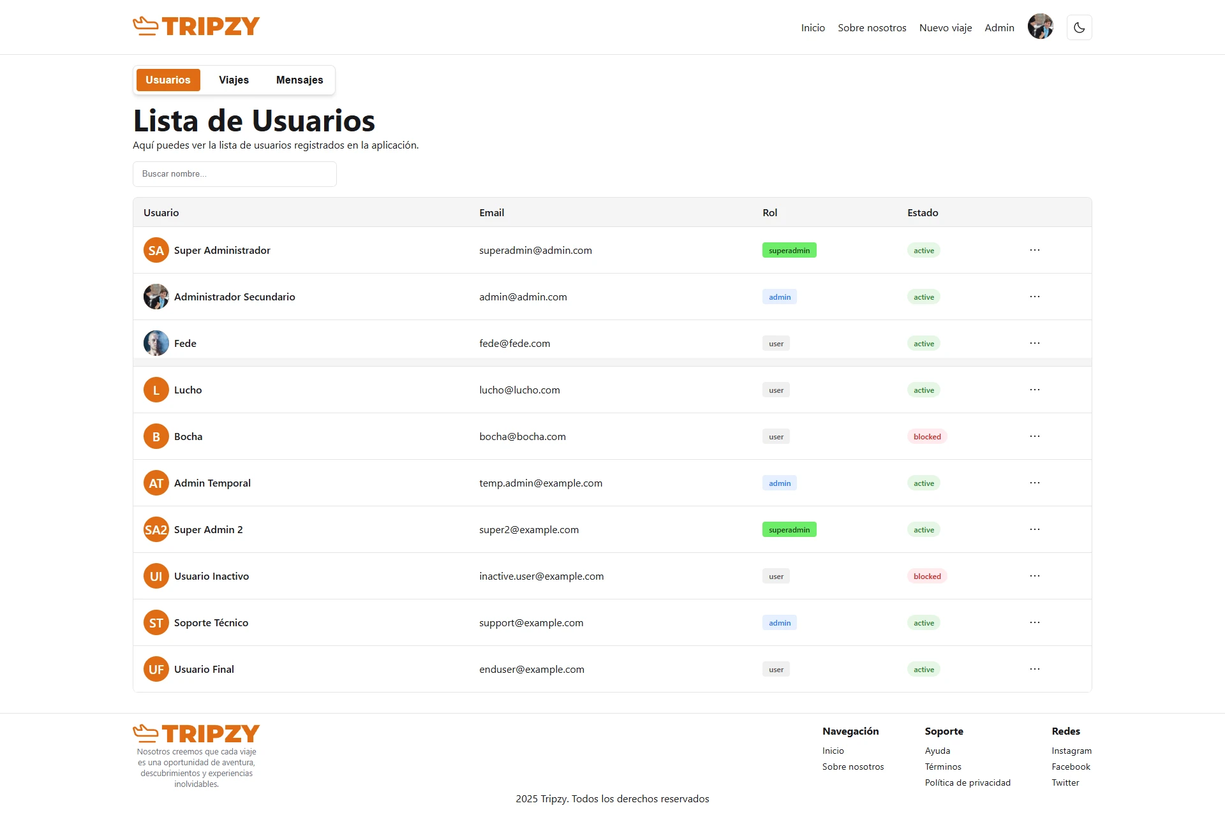The height and width of the screenshot is (815, 1225).
Task: Open row actions for Super Administrador
Action: point(1035,250)
